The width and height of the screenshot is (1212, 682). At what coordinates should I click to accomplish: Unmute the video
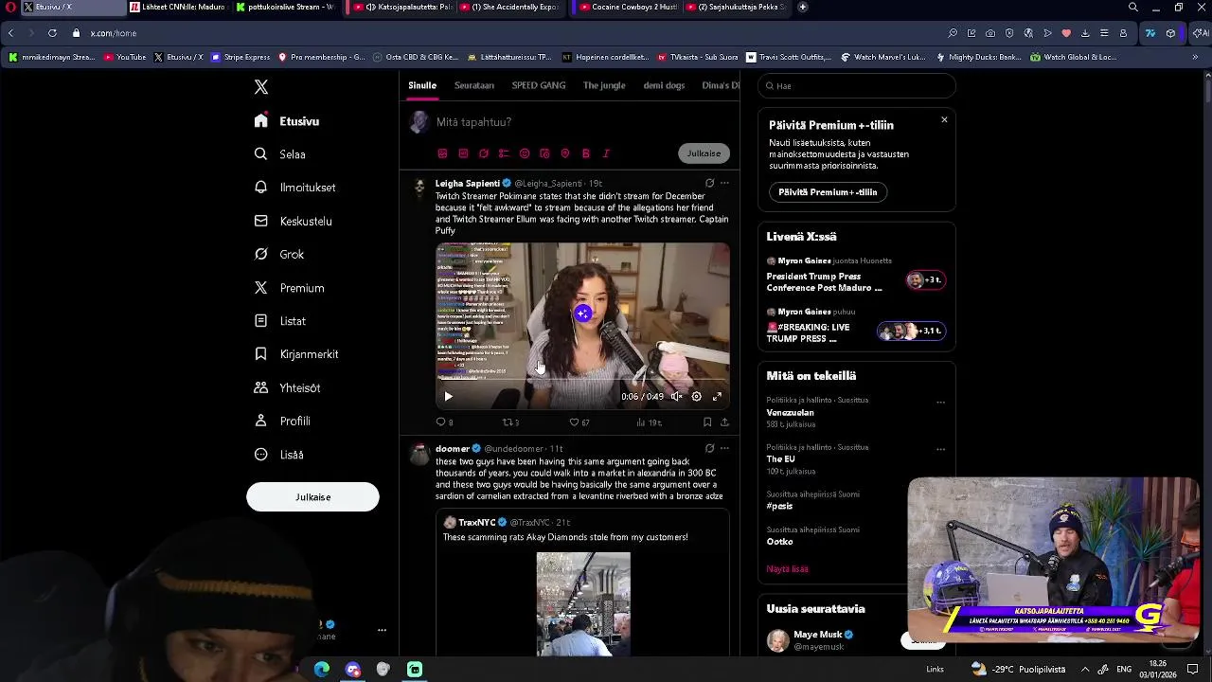coord(676,397)
